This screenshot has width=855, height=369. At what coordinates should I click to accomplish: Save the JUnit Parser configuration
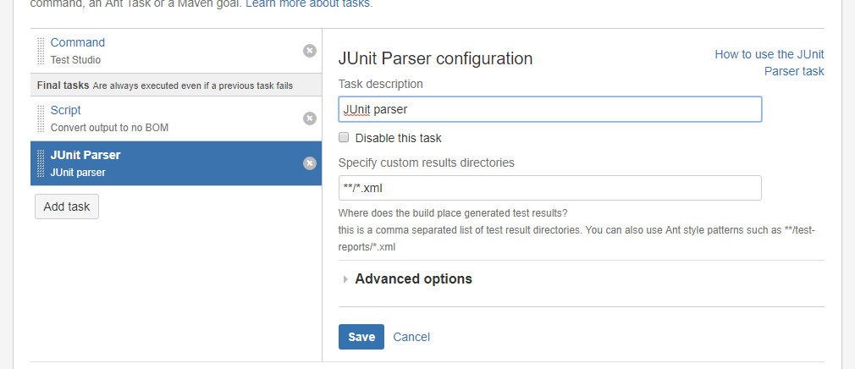361,337
